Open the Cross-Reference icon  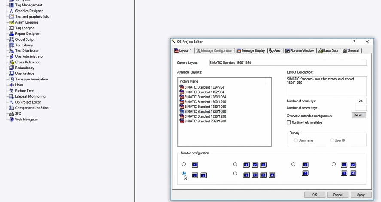click(12, 62)
